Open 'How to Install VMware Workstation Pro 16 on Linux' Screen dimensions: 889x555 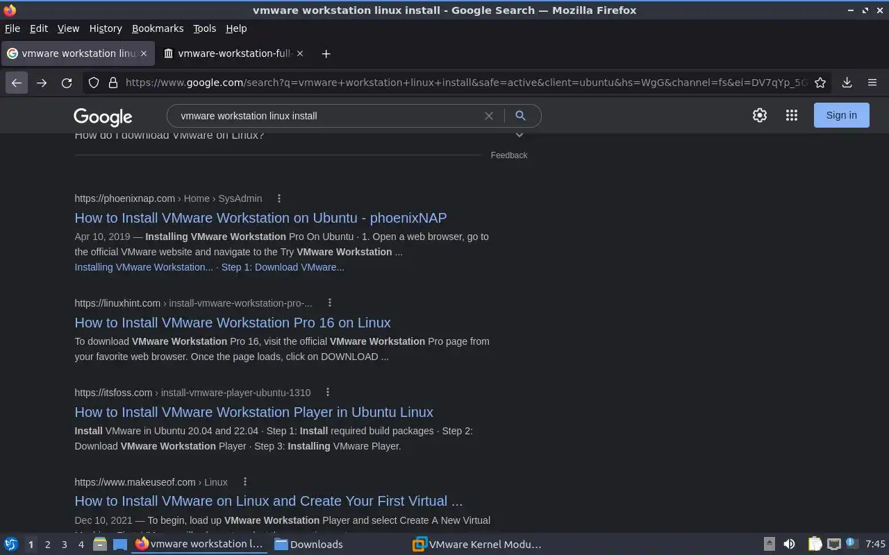(x=233, y=323)
